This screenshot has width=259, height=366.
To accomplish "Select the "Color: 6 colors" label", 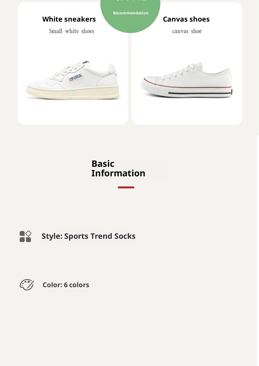I will (x=66, y=285).
